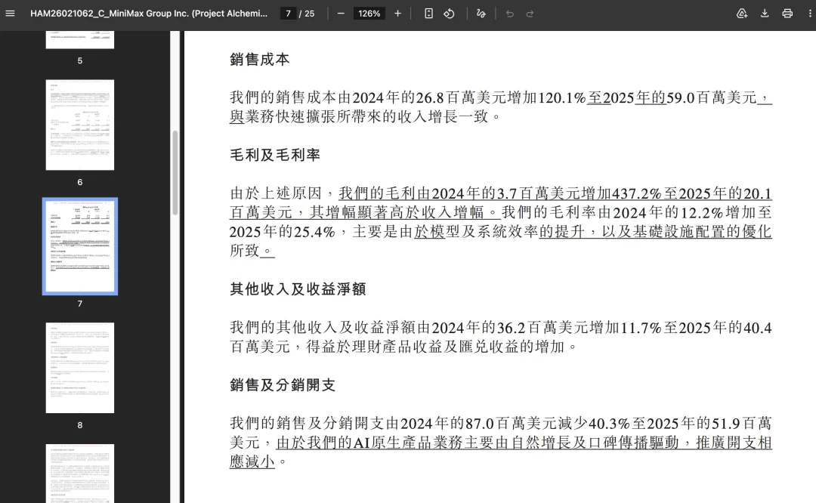Zoom out with the minus button
This screenshot has width=816, height=503.
[x=341, y=13]
